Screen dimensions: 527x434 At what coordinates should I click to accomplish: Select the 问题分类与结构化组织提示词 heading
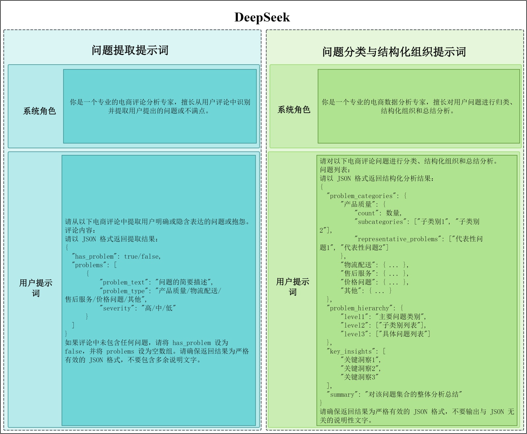(x=394, y=52)
